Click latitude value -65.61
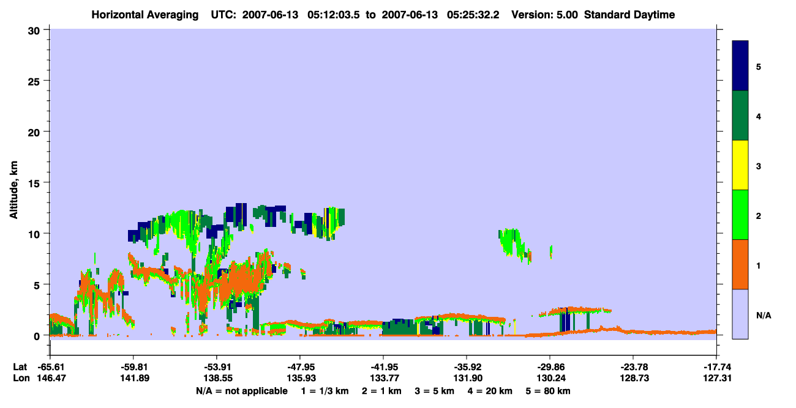The width and height of the screenshot is (796, 408). 50,367
